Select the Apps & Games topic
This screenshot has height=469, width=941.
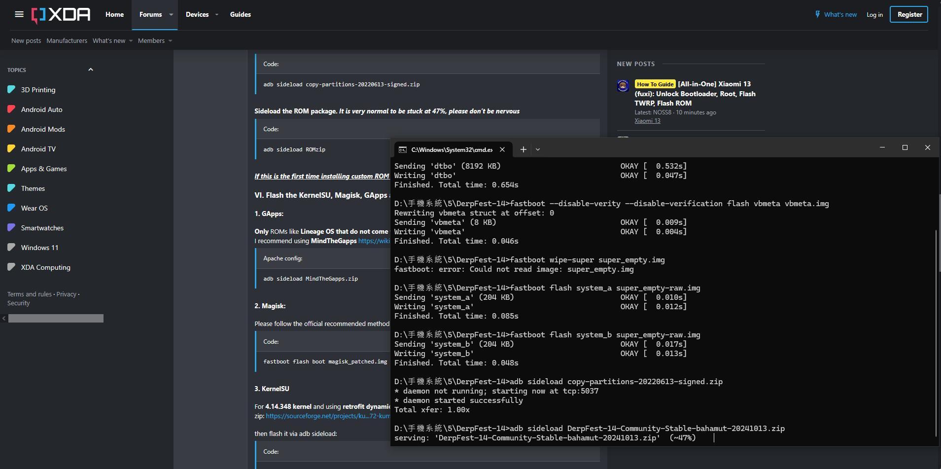[44, 169]
